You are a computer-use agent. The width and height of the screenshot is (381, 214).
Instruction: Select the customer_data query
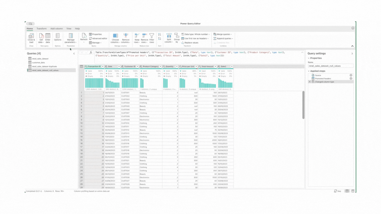51,63
